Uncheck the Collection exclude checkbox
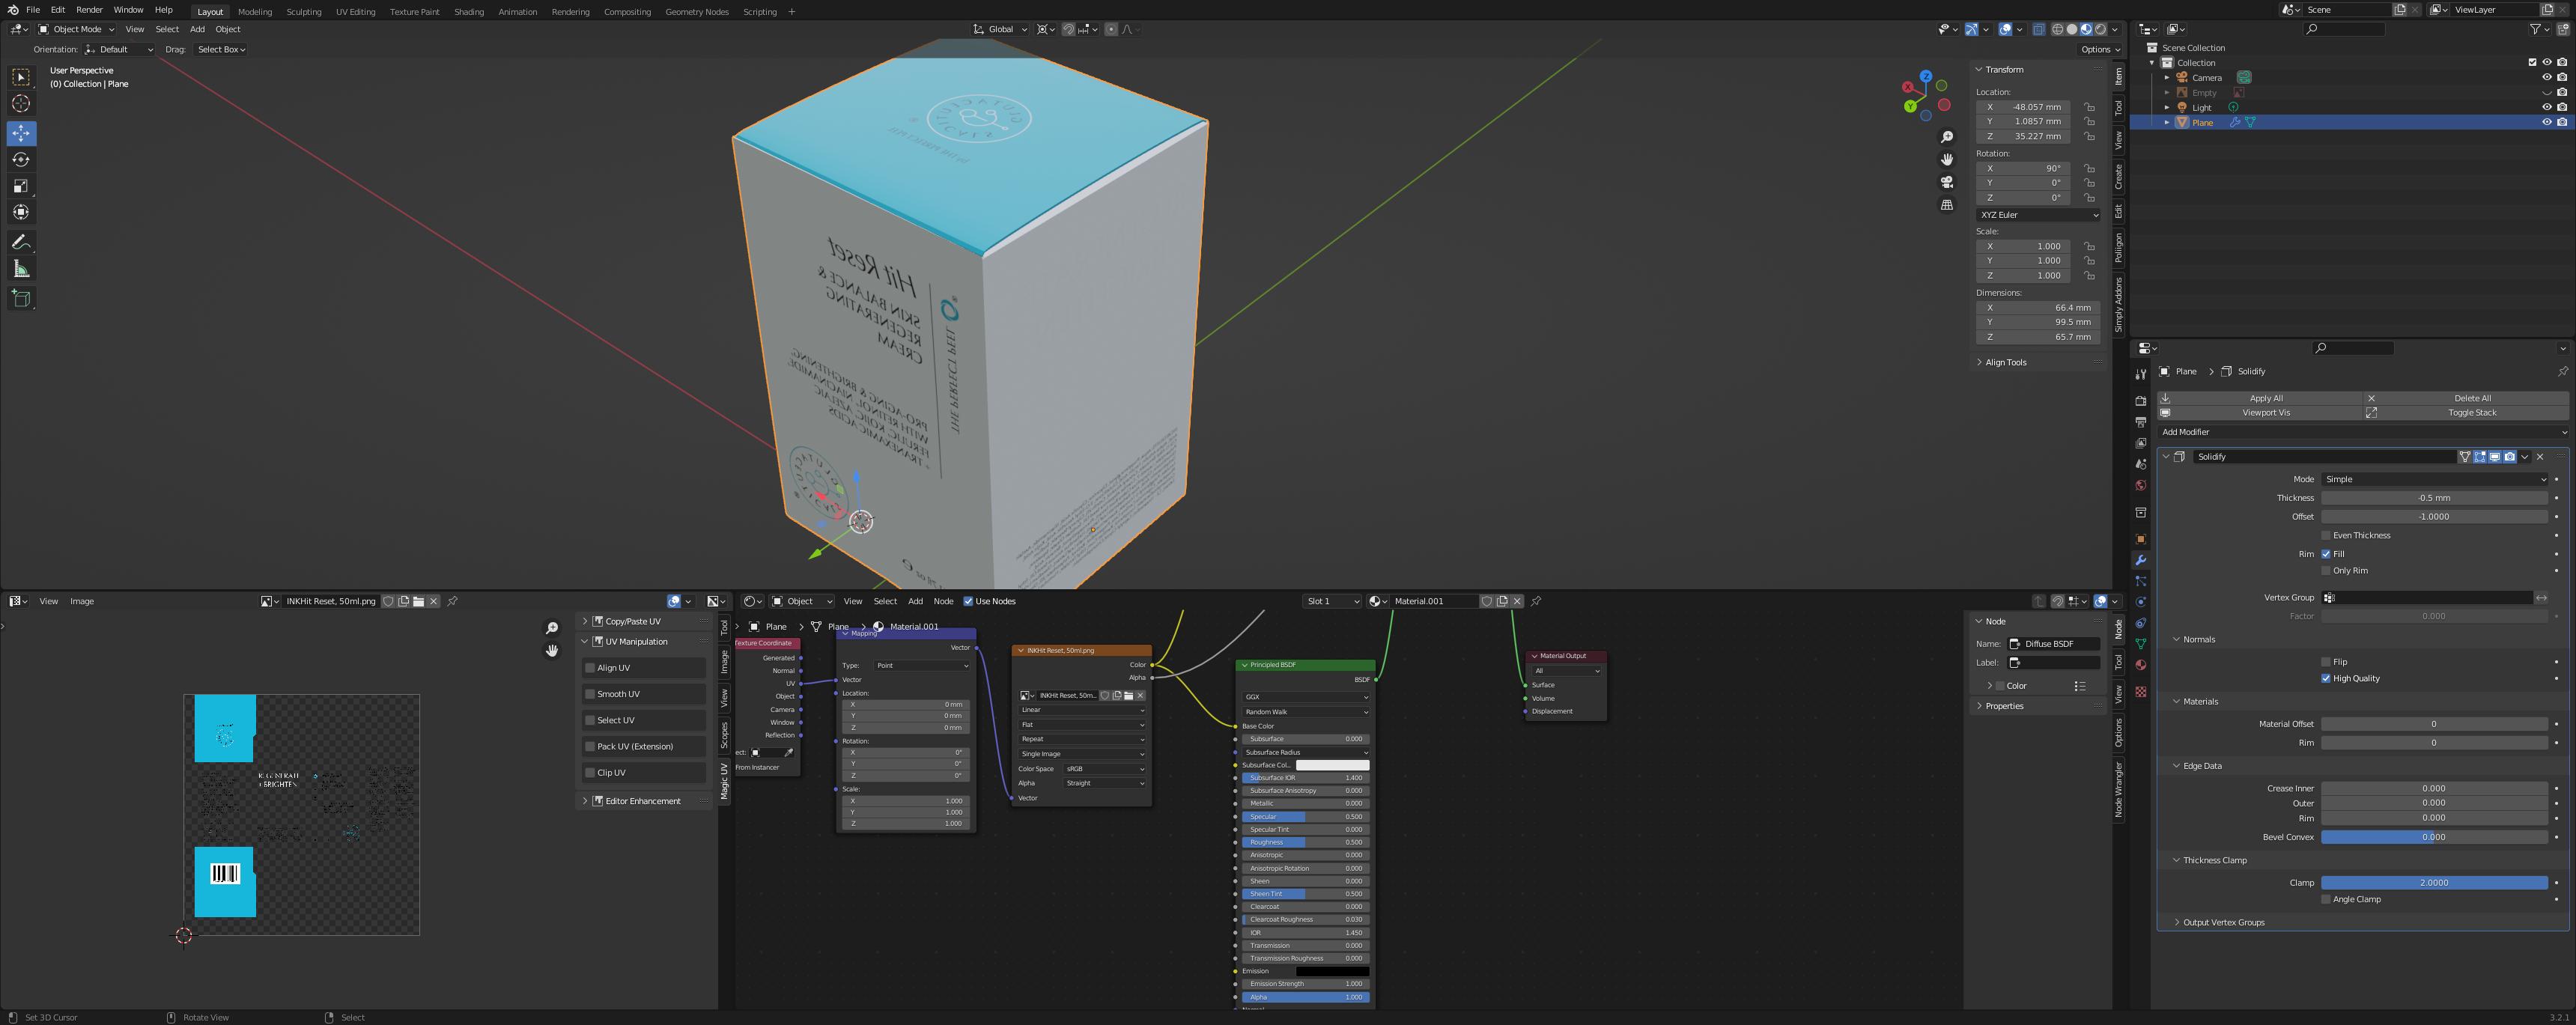This screenshot has height=1025, width=2576. [2532, 62]
